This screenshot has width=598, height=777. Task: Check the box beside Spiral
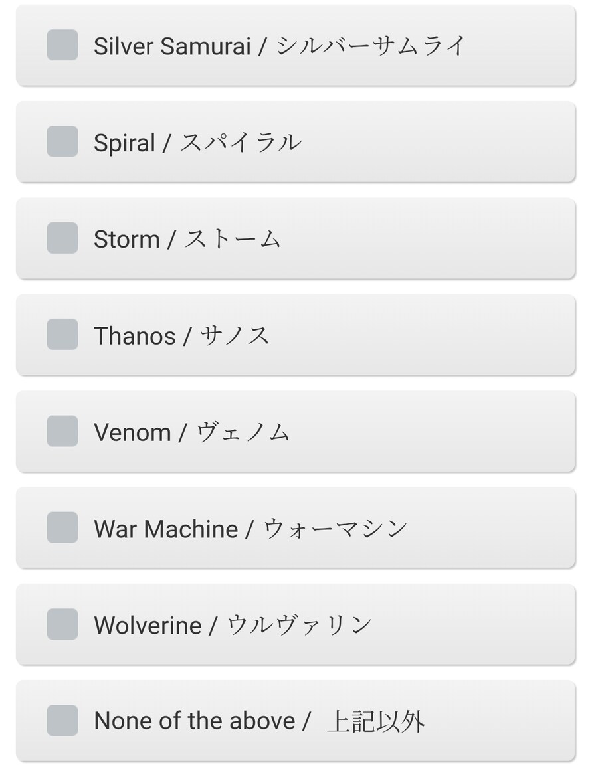(62, 141)
